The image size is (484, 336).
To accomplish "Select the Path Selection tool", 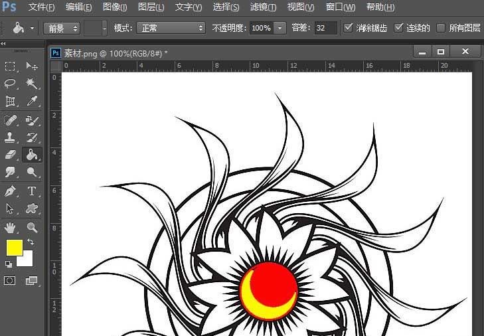I will [10, 209].
